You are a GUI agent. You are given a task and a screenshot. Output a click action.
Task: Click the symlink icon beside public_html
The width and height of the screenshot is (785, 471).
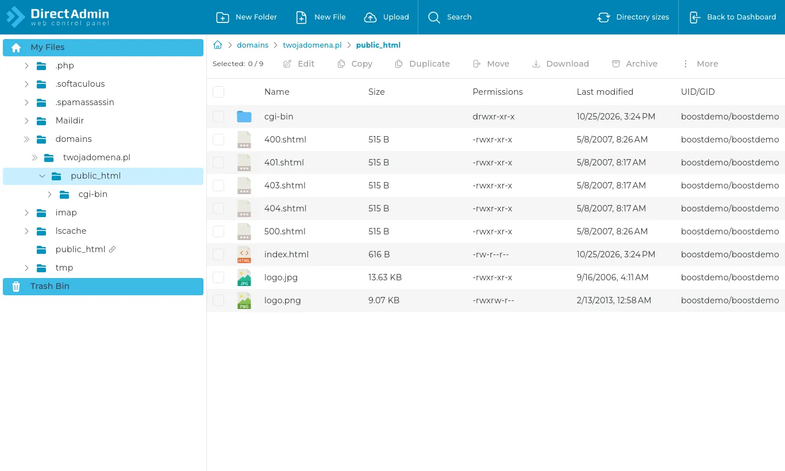[112, 249]
